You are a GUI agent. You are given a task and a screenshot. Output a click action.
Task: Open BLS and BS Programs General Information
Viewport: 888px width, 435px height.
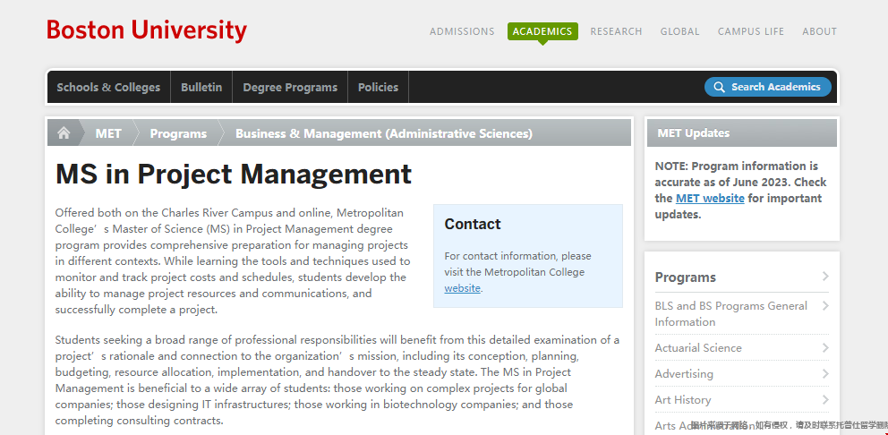(x=730, y=314)
